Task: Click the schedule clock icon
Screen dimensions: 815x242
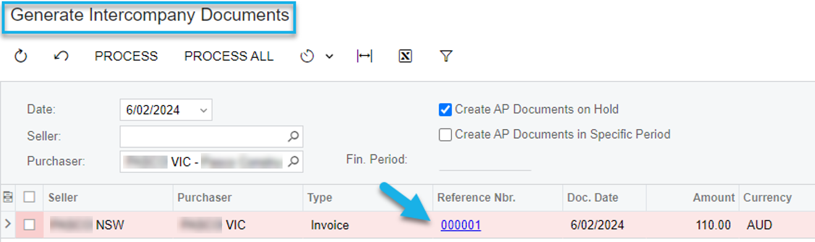Action: (307, 56)
